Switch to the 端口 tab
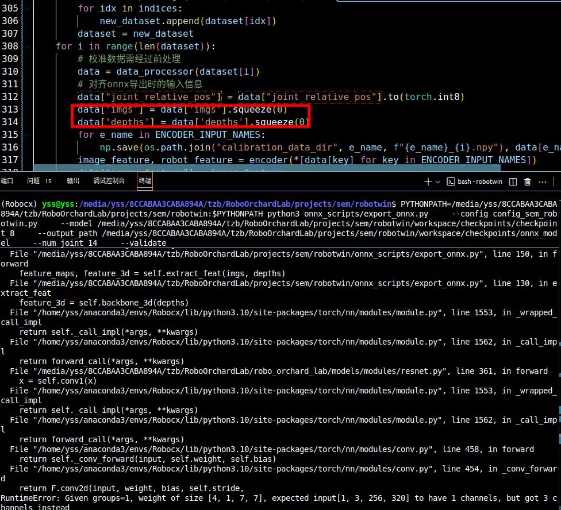 point(7,181)
